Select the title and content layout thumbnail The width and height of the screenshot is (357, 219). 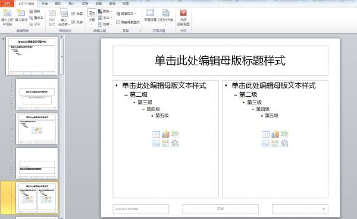tap(37, 129)
